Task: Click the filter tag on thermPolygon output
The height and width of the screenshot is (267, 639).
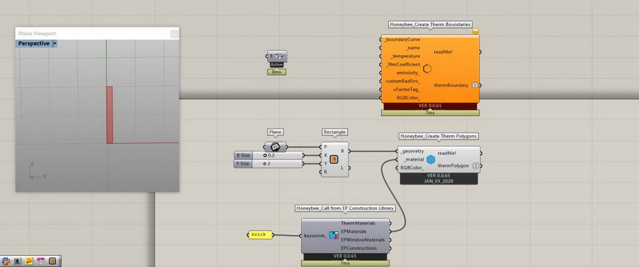Action: (x=475, y=165)
